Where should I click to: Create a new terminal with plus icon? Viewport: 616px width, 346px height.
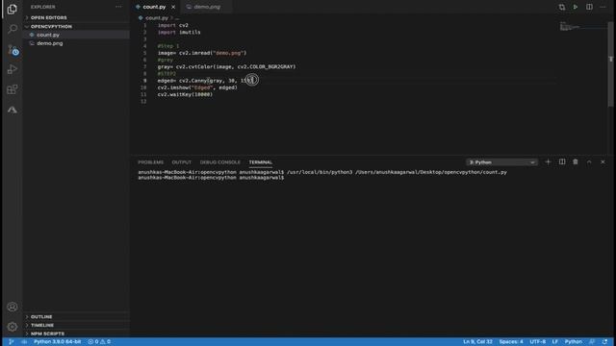[548, 162]
